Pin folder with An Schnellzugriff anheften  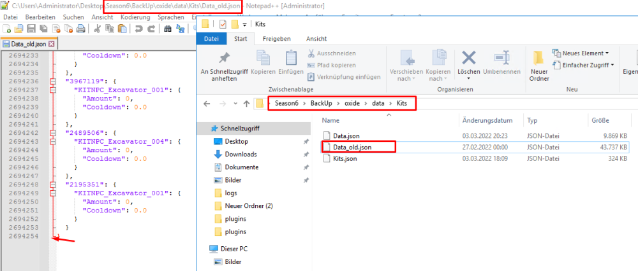(223, 66)
